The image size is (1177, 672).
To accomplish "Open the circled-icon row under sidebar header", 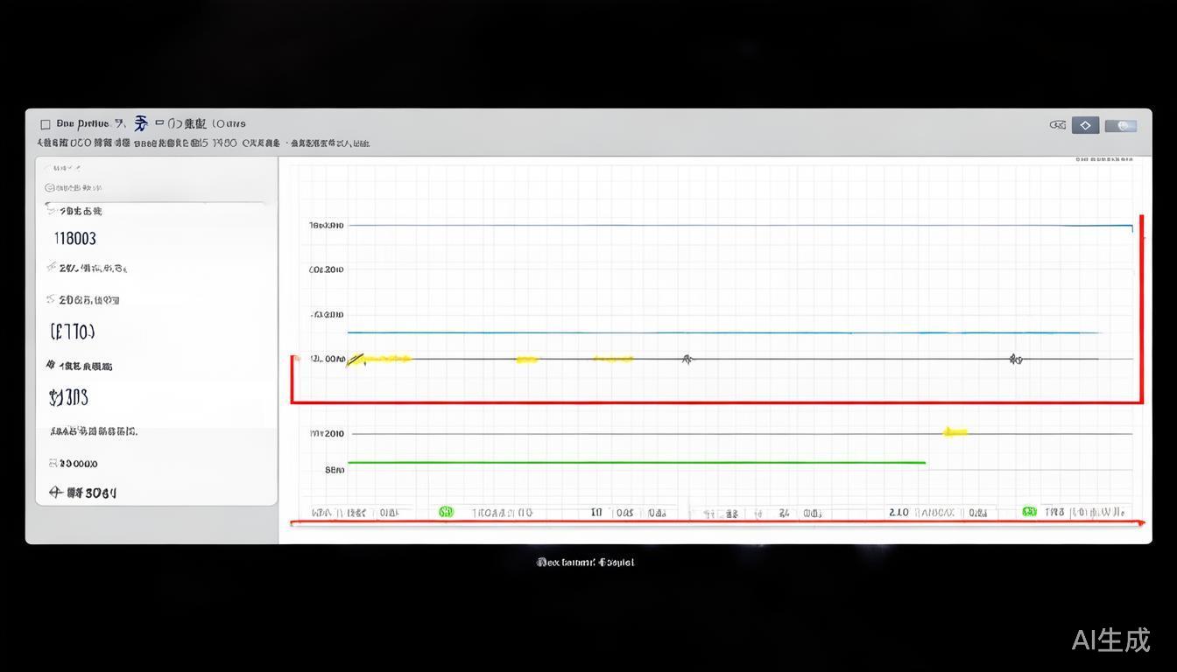I will (74, 188).
